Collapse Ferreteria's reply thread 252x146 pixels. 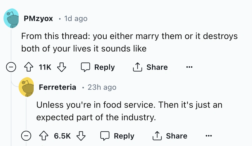coord(26,136)
